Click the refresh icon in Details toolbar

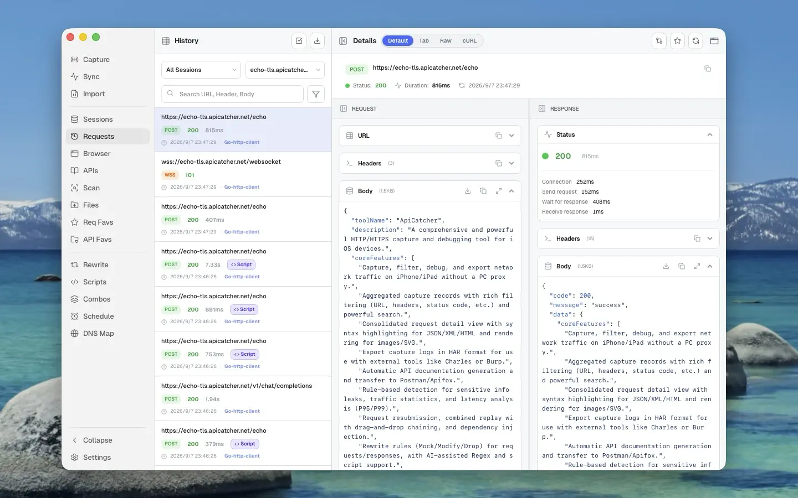695,41
